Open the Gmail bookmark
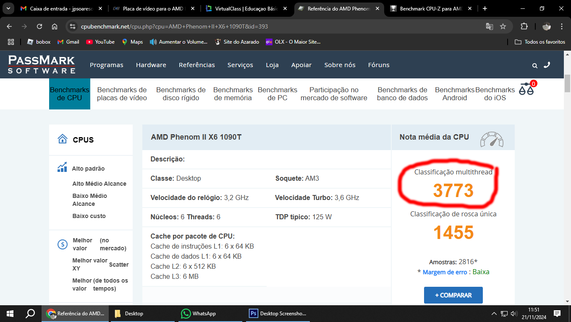Screen dimensions: 571x322 pos(68,42)
